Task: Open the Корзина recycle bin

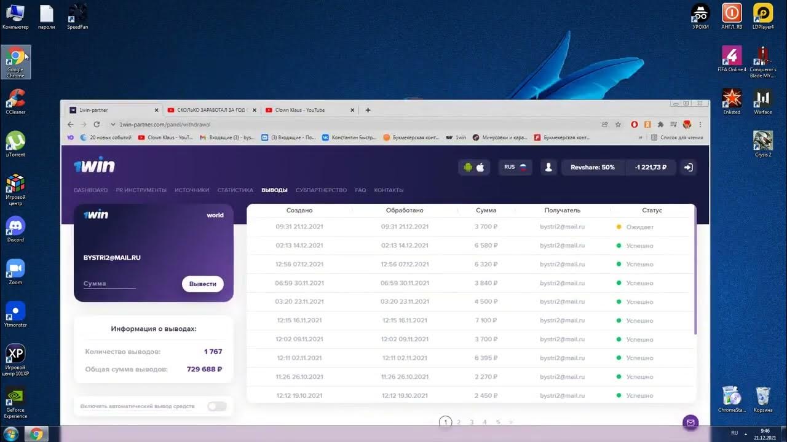Action: tap(763, 400)
